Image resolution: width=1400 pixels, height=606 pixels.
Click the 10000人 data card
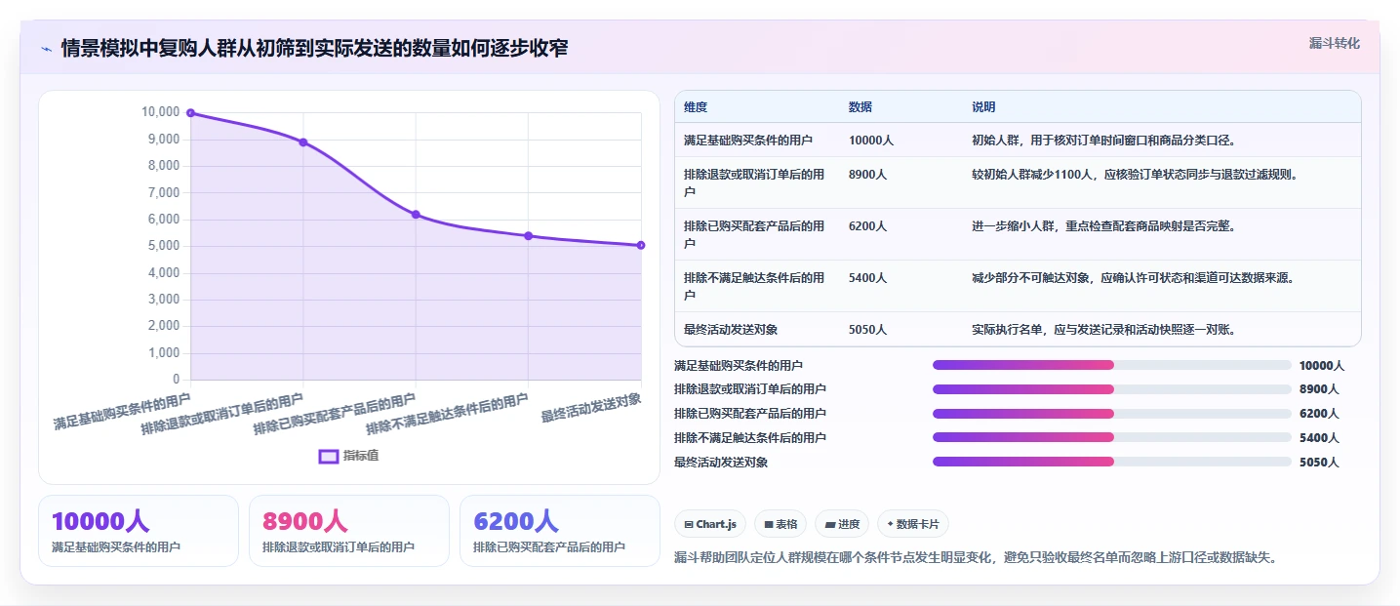coord(139,531)
